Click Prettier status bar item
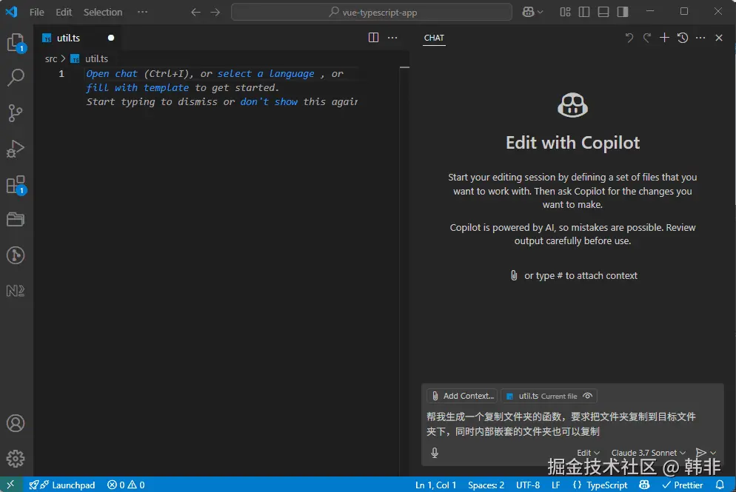The height and width of the screenshot is (492, 736). [683, 485]
